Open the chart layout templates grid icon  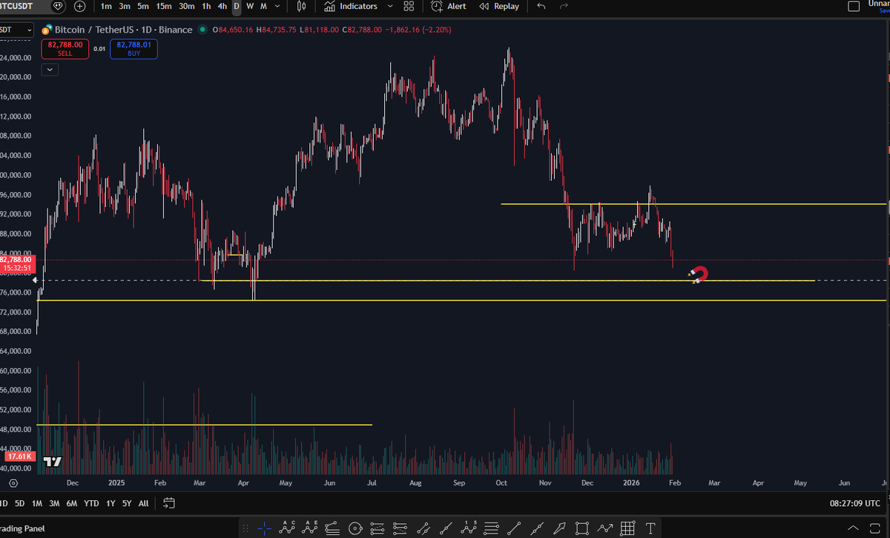[x=409, y=7]
